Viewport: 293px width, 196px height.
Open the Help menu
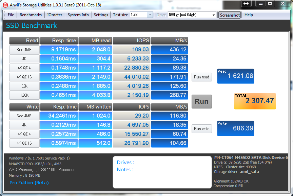click(x=249, y=15)
